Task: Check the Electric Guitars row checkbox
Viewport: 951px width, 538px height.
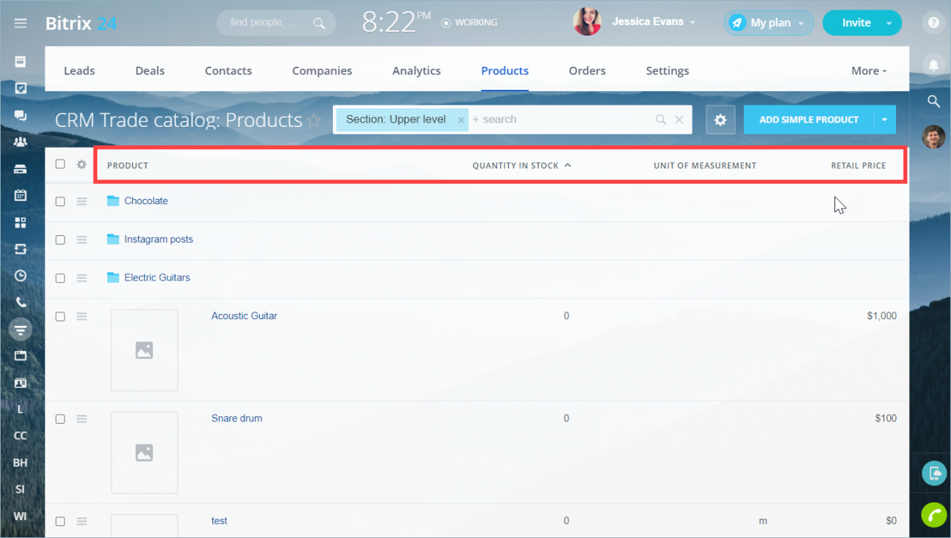Action: click(60, 278)
